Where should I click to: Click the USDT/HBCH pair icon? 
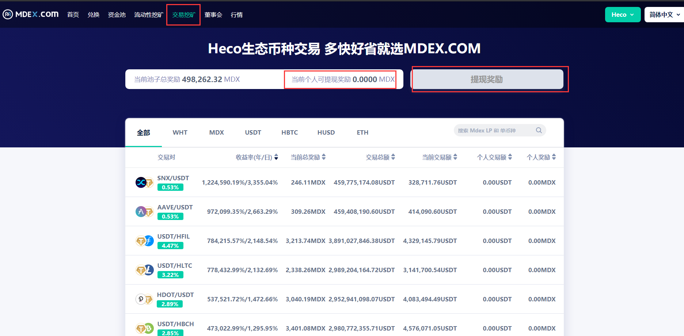tap(144, 328)
